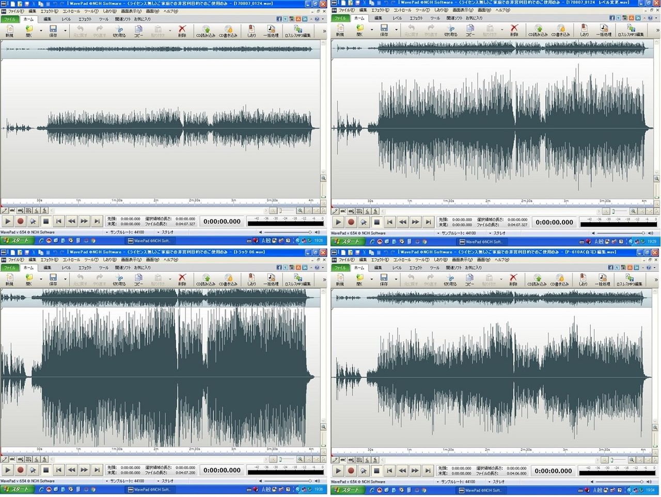Image resolution: width=661 pixels, height=497 pixels.
Task: Click Copy (コピー) in the P-610A編集.wav window
Action: (469, 280)
